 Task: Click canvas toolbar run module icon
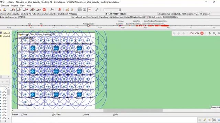[191, 33]
